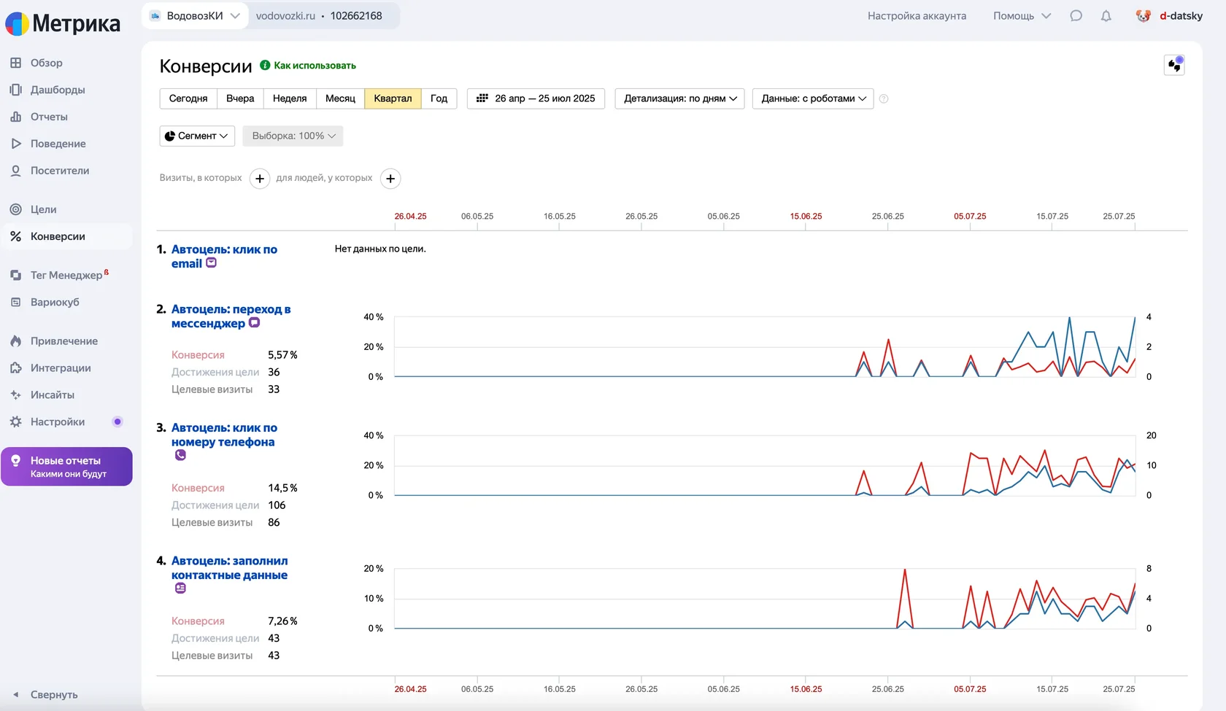Click the AI assistant icon in Конверсии panel

1174,66
